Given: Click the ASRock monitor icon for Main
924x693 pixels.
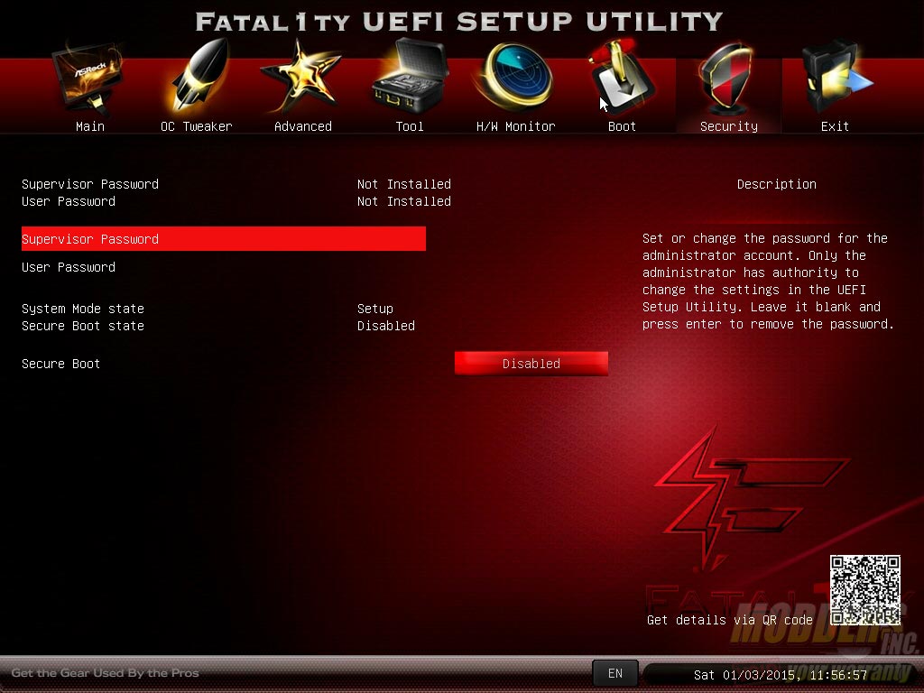Looking at the screenshot, I should coord(88,78).
